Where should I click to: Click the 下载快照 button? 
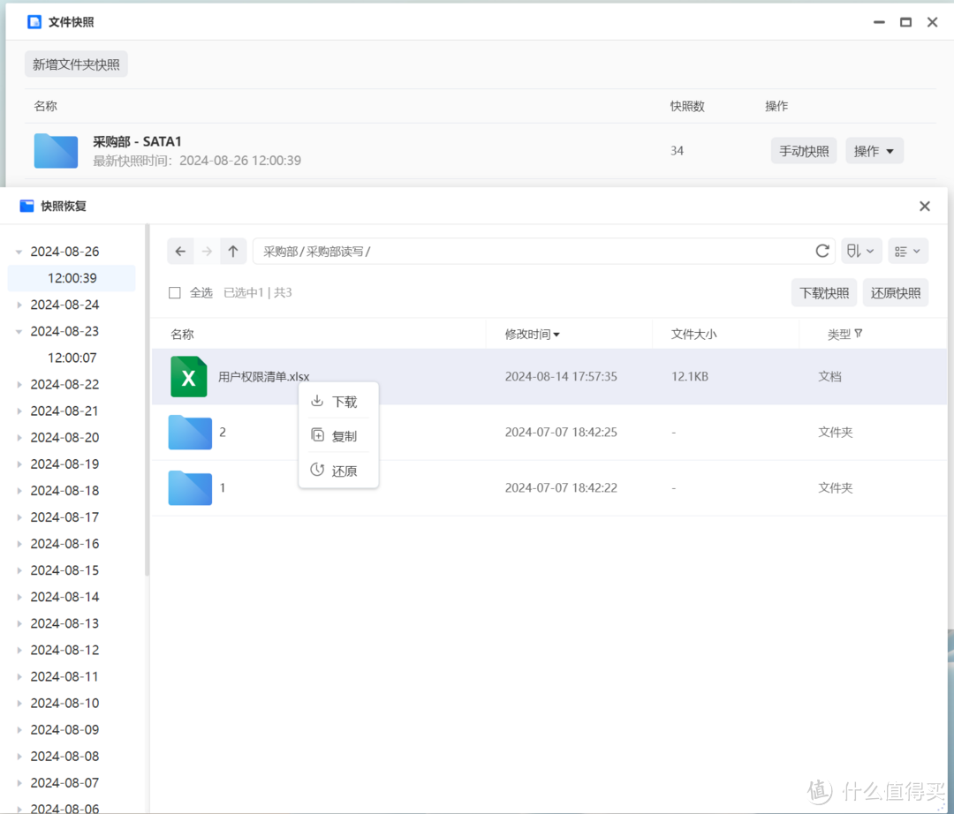point(823,292)
